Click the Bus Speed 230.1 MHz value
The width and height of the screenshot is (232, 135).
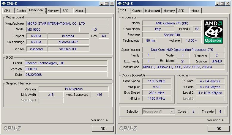(157, 93)
